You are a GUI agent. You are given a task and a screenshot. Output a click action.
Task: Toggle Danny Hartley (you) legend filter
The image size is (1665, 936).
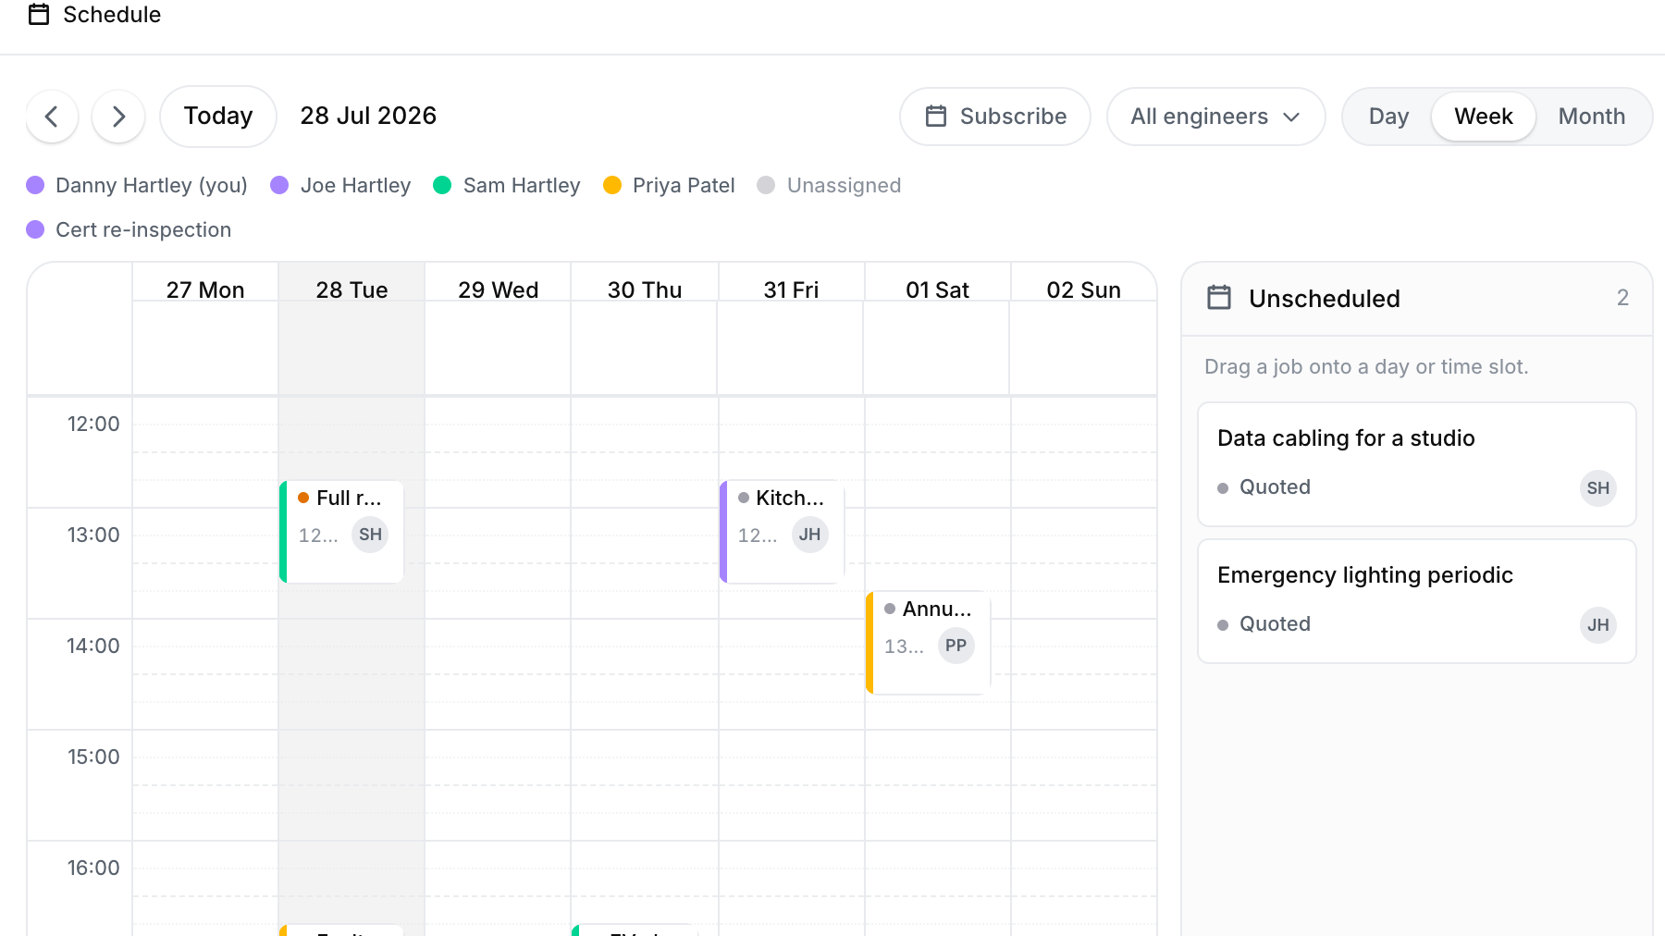click(137, 185)
